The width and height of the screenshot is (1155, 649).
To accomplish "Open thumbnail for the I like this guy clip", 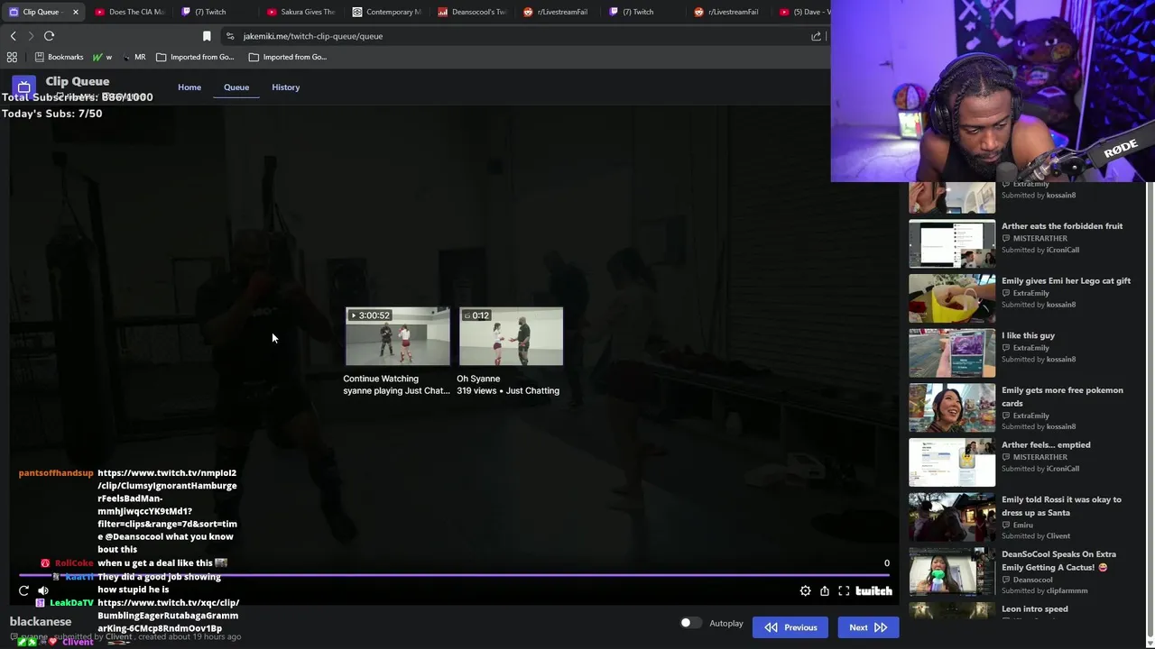I will coord(952,352).
